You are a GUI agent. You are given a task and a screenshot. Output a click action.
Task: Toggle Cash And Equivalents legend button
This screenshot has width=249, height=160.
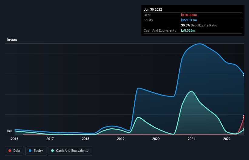click(70, 151)
